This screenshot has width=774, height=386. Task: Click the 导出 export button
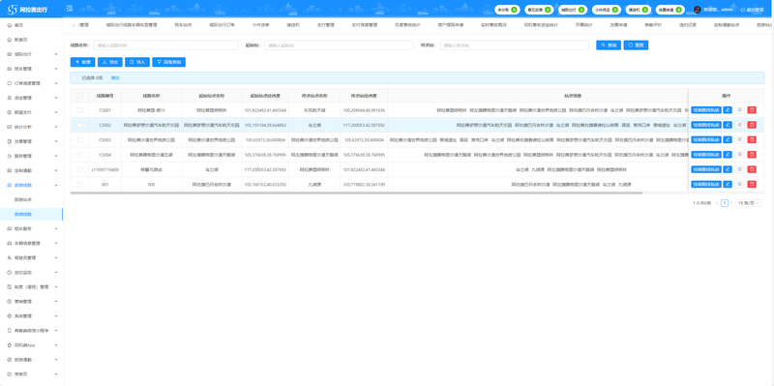point(110,62)
